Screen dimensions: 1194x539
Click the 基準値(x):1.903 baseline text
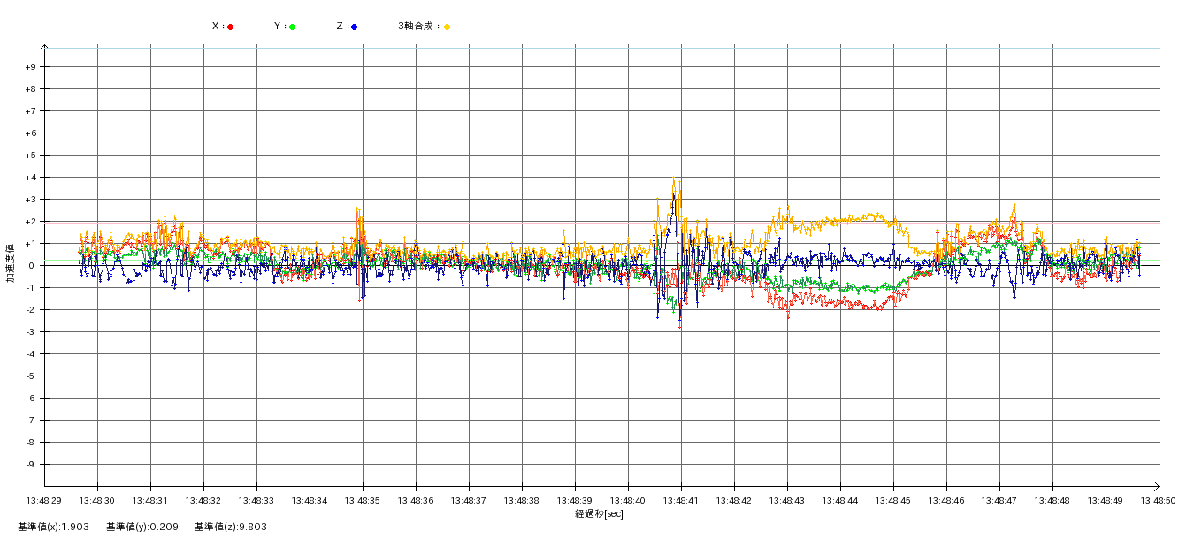click(x=53, y=527)
